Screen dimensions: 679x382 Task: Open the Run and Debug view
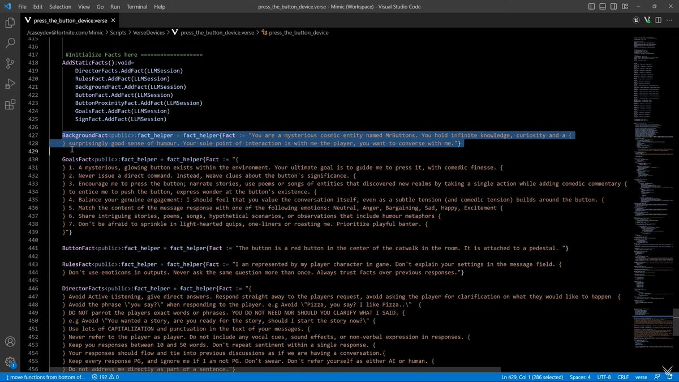point(10,84)
